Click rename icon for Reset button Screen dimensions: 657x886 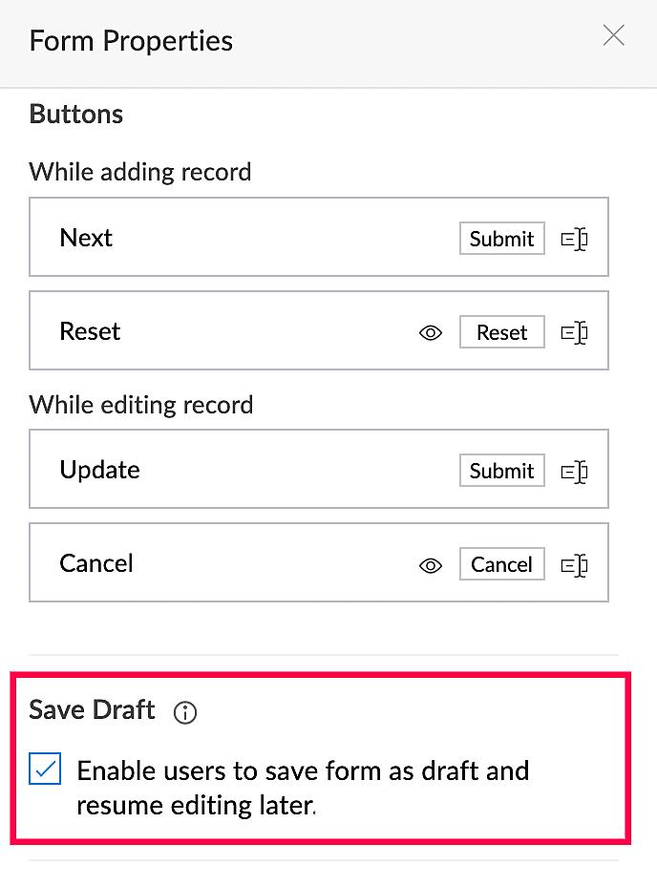pyautogui.click(x=574, y=332)
